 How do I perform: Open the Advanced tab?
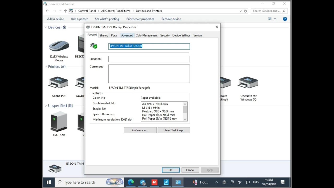click(x=127, y=35)
